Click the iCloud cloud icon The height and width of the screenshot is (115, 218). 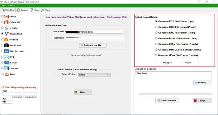tap(7, 63)
